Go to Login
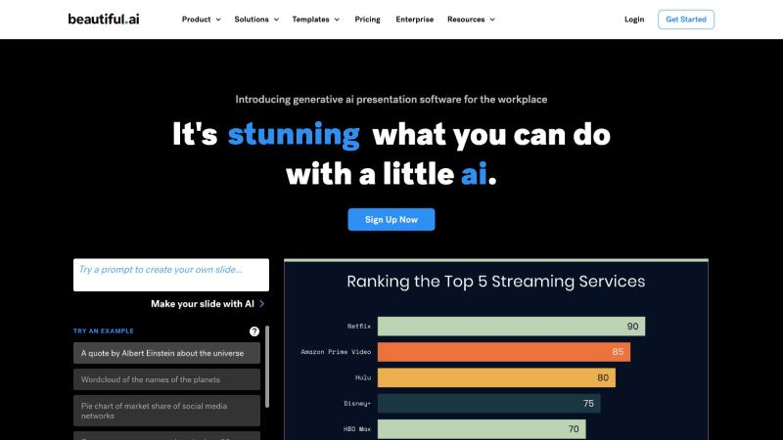 coord(634,19)
